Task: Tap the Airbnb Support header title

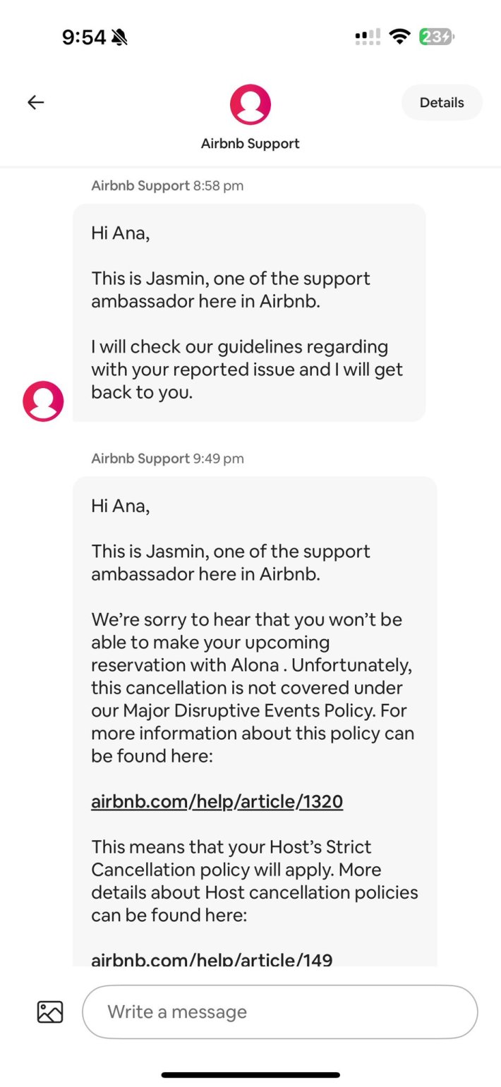Action: point(250,143)
